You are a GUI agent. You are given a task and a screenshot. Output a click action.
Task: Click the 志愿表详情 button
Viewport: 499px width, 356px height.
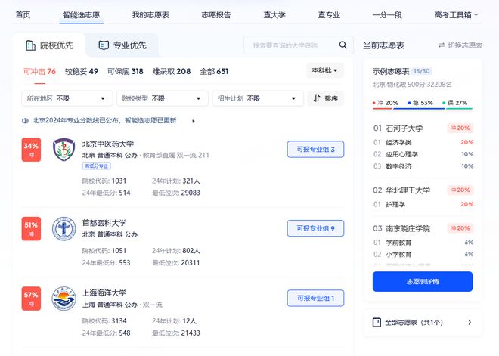(x=423, y=282)
